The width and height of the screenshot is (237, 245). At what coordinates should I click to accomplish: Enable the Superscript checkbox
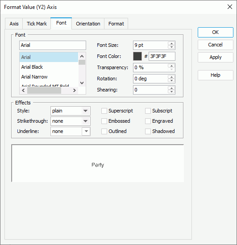pyautogui.click(x=104, y=111)
